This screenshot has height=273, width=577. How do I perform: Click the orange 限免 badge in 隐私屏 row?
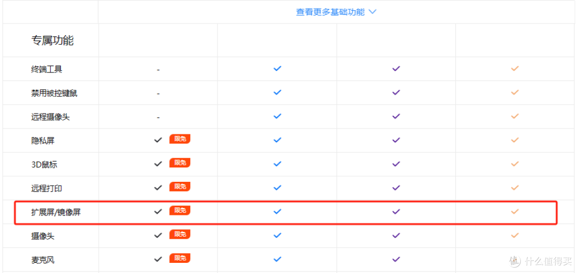pos(180,139)
